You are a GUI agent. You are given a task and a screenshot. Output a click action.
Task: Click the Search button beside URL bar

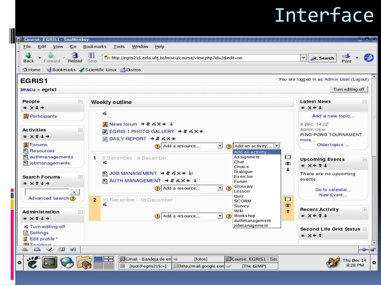(x=322, y=58)
